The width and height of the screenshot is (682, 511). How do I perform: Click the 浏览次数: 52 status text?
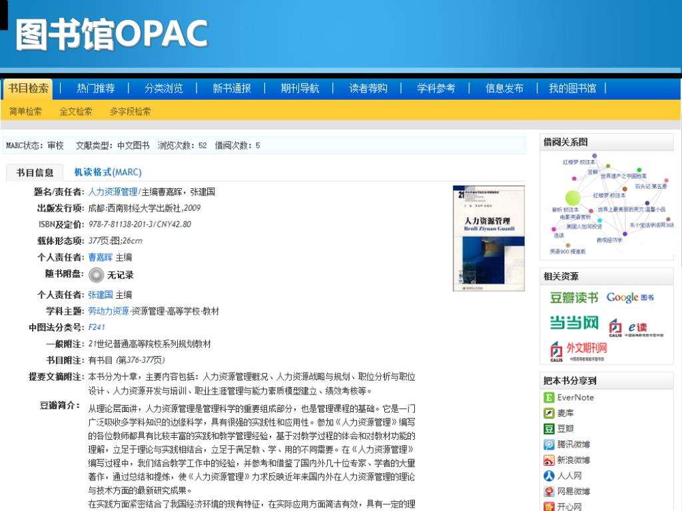[x=182, y=146]
